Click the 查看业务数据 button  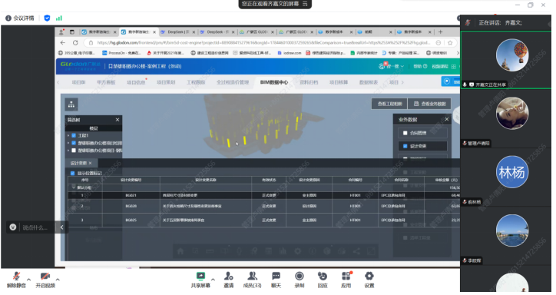coord(429,104)
